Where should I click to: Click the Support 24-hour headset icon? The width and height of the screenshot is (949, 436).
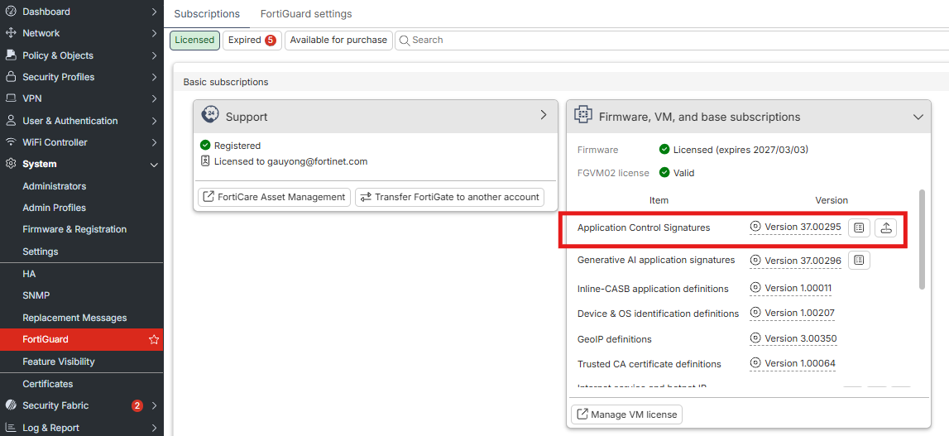(x=209, y=115)
